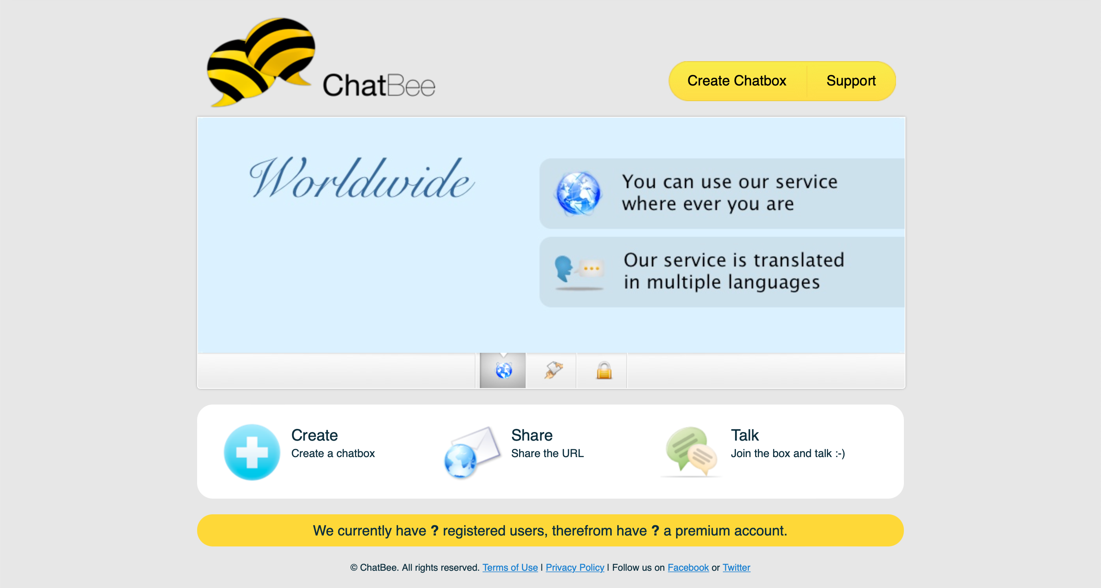
Task: Switch to the padlock security slide tab
Action: [604, 370]
